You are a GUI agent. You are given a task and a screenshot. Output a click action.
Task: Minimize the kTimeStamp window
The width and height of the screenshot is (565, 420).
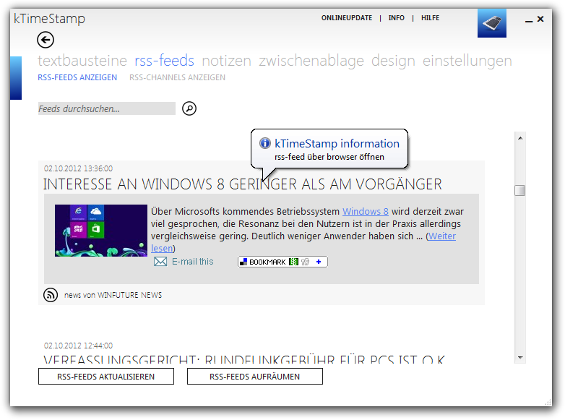tap(529, 20)
